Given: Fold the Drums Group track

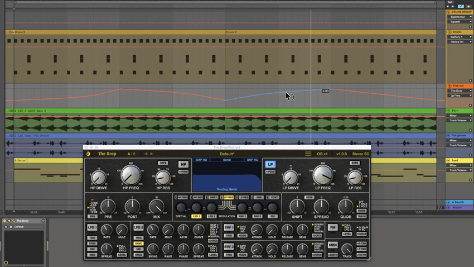Looking at the screenshot, I should [x=448, y=12].
